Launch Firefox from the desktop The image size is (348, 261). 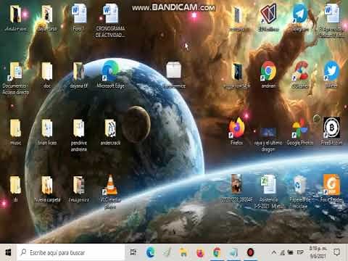[x=237, y=128]
